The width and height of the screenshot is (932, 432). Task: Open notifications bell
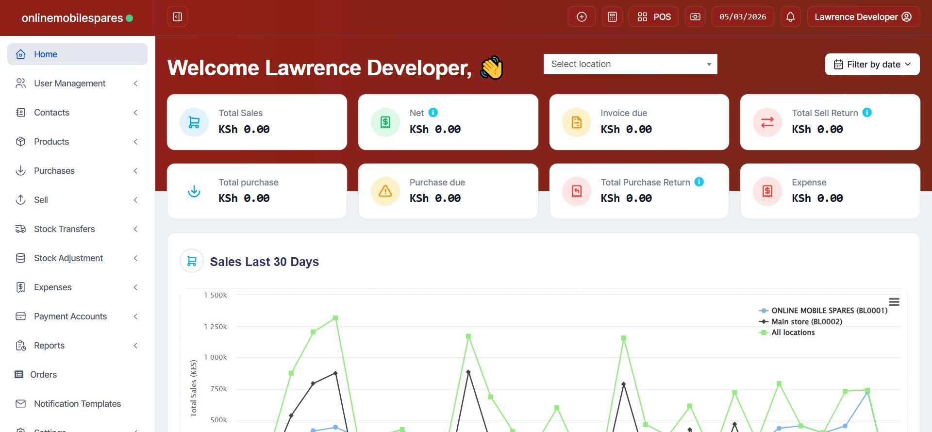790,17
